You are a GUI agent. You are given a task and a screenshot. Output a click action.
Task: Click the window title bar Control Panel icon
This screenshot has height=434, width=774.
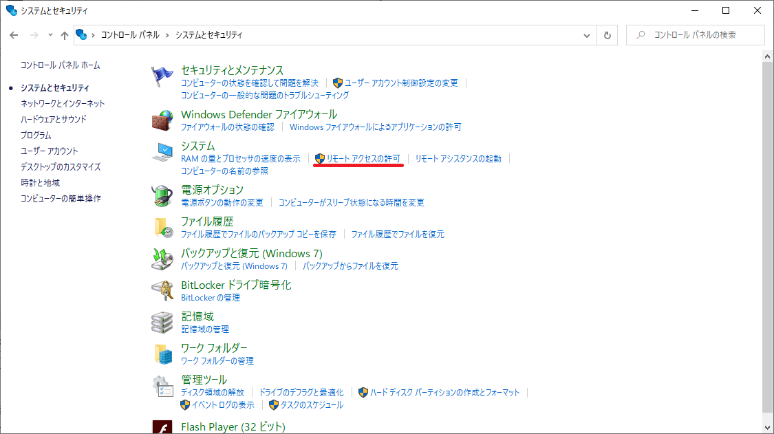12,10
